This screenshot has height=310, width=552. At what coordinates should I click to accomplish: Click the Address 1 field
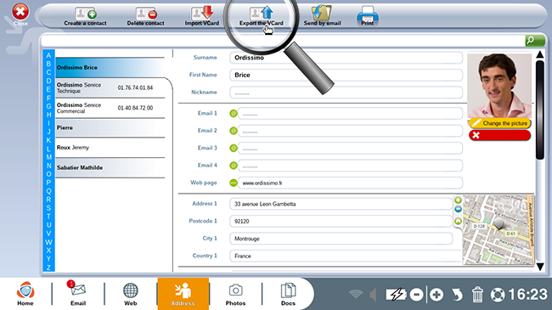[x=341, y=204]
